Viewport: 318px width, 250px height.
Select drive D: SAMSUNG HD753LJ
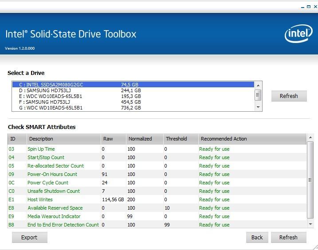133,90
